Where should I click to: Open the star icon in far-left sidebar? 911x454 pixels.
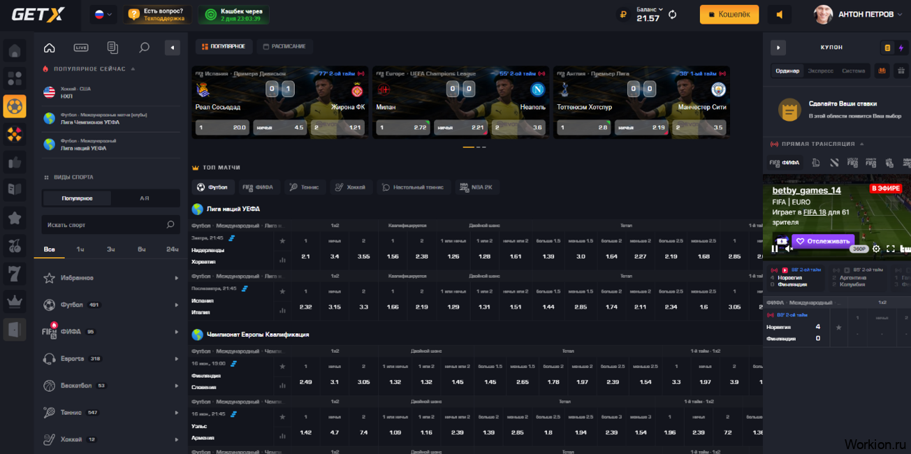pos(14,218)
